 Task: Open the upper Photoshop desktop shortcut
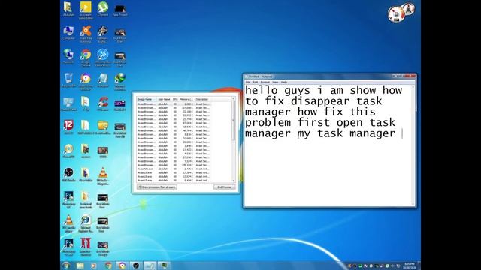tap(68, 199)
